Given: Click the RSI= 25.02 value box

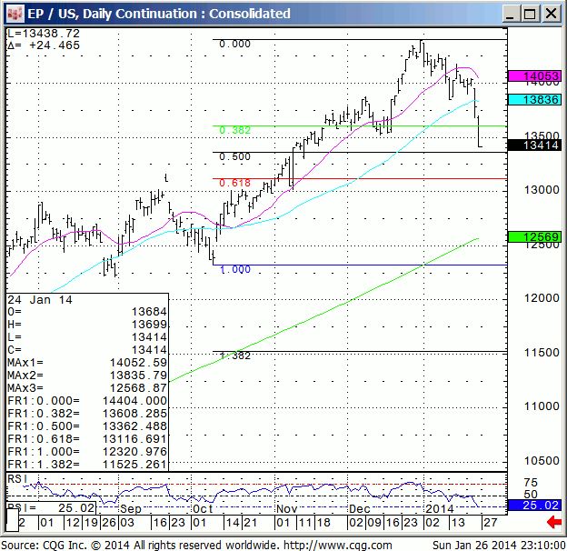Looking at the screenshot, I should tap(52, 508).
